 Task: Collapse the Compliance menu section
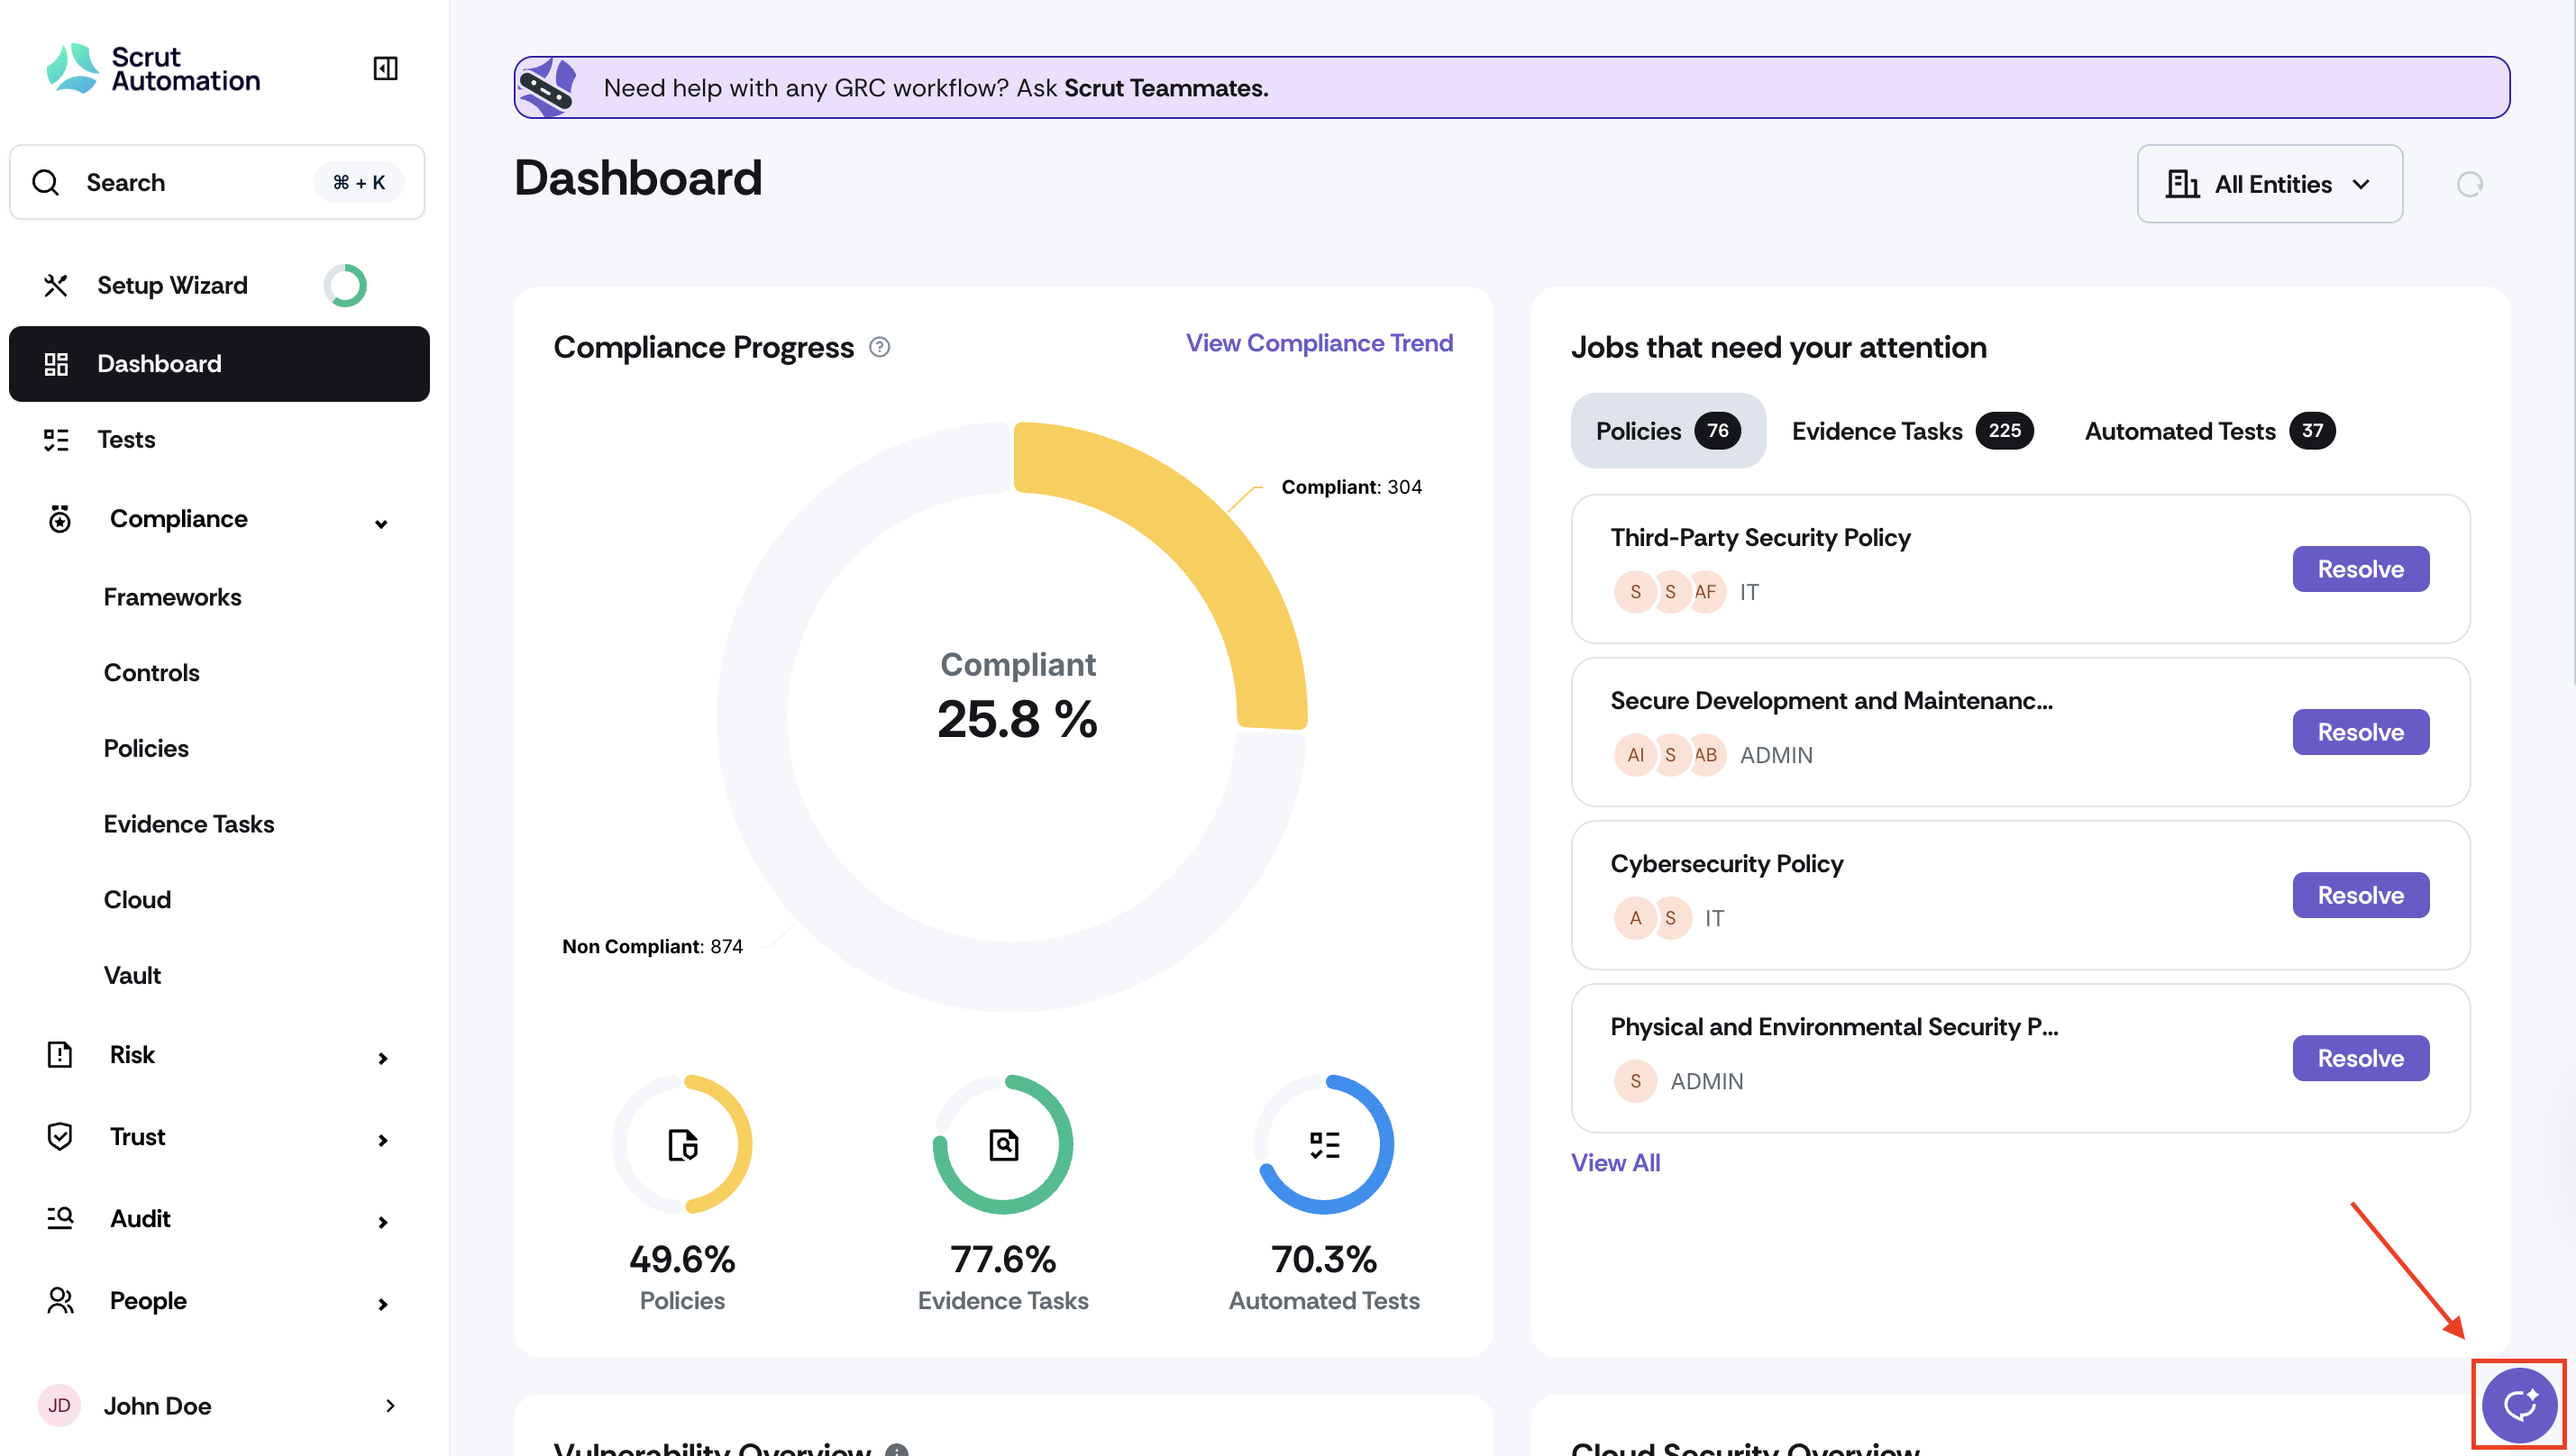pyautogui.click(x=381, y=523)
